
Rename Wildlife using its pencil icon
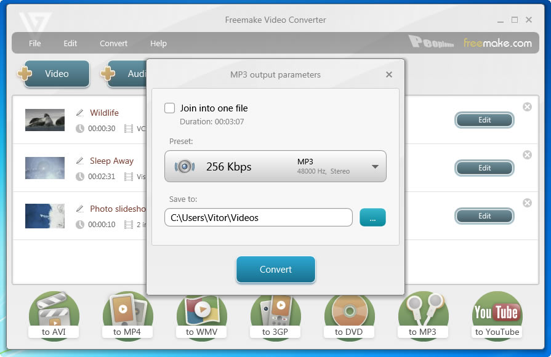pos(80,113)
